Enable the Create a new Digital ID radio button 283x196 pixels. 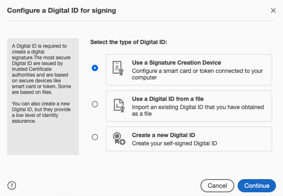point(95,137)
